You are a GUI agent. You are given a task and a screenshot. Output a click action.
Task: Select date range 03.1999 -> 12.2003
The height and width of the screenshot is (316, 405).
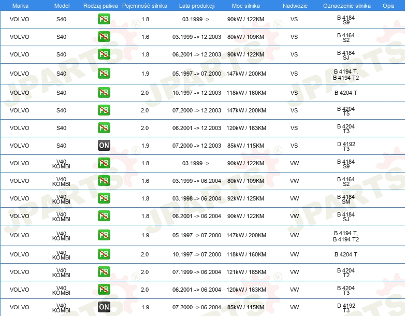pos(197,37)
